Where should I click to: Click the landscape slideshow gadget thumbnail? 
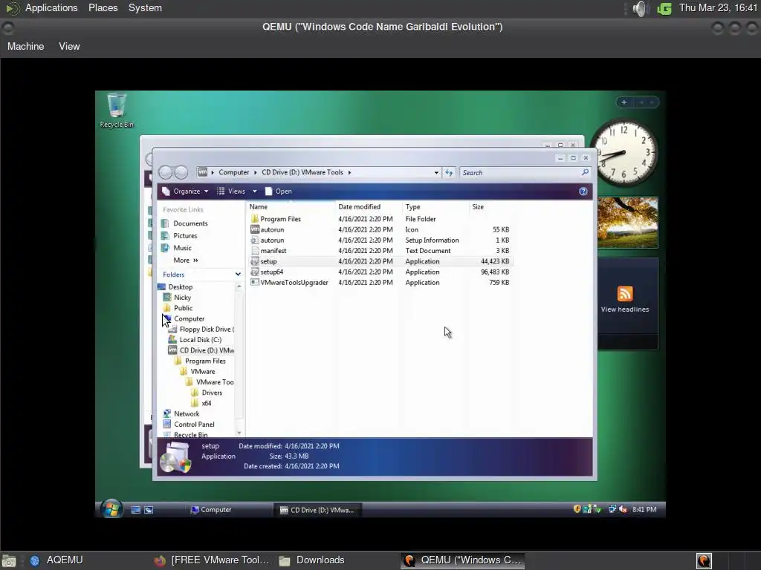tap(627, 223)
